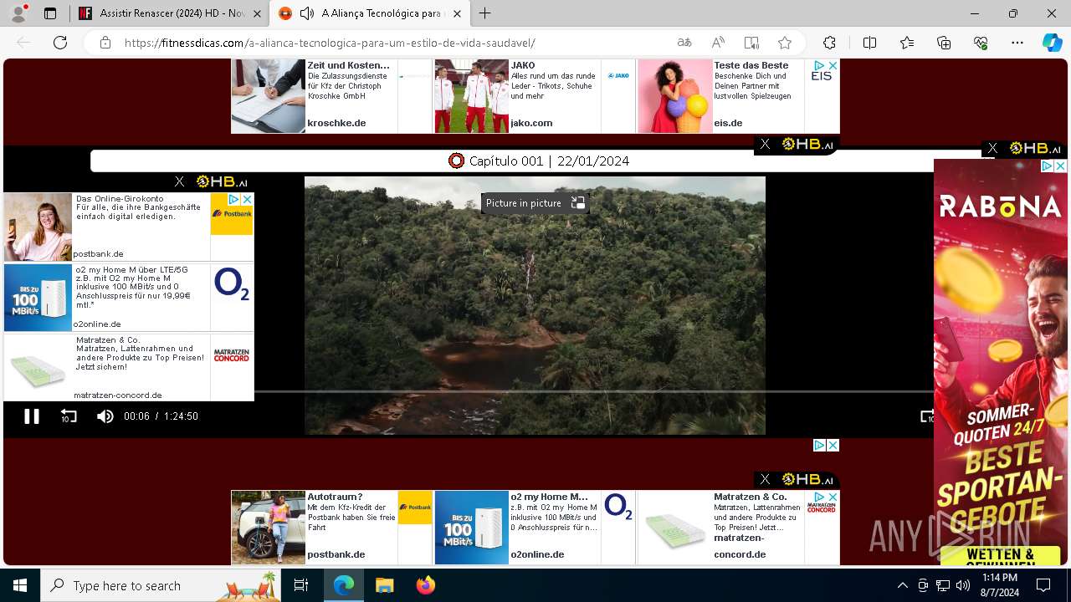Refresh the current page

[60, 43]
